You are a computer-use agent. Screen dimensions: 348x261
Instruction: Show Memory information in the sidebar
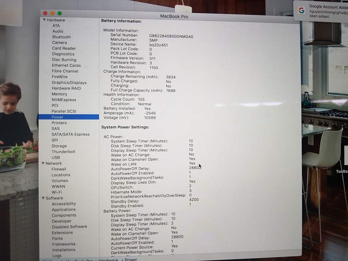59,94
